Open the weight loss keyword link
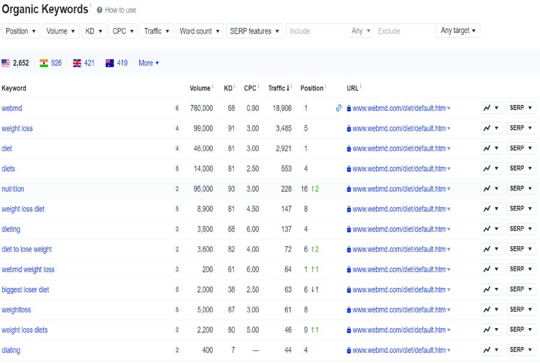The image size is (540, 363). 17,128
